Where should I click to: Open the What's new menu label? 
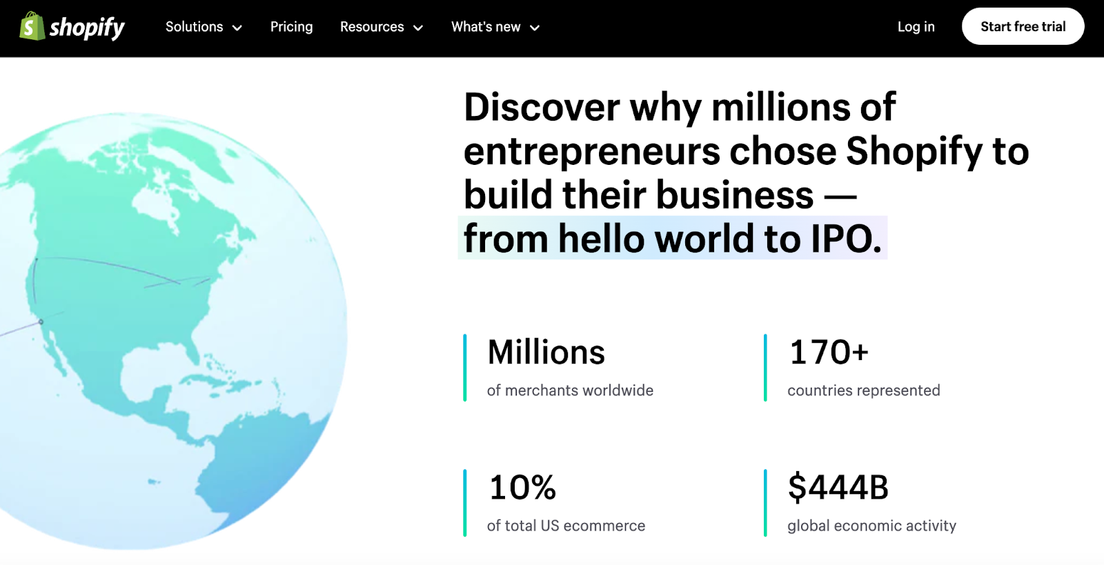tap(486, 27)
